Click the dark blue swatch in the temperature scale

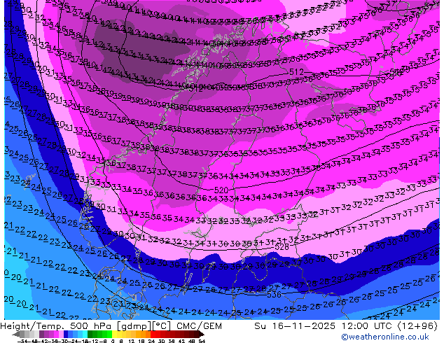click(x=66, y=334)
